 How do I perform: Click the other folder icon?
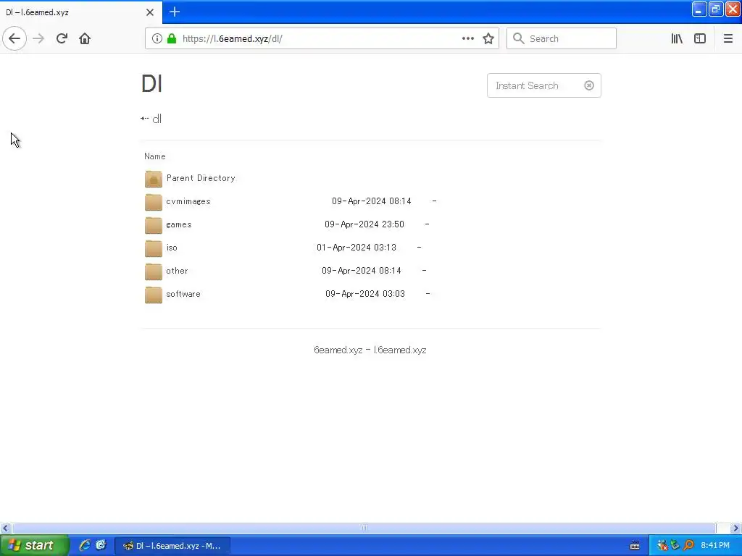coord(154,271)
